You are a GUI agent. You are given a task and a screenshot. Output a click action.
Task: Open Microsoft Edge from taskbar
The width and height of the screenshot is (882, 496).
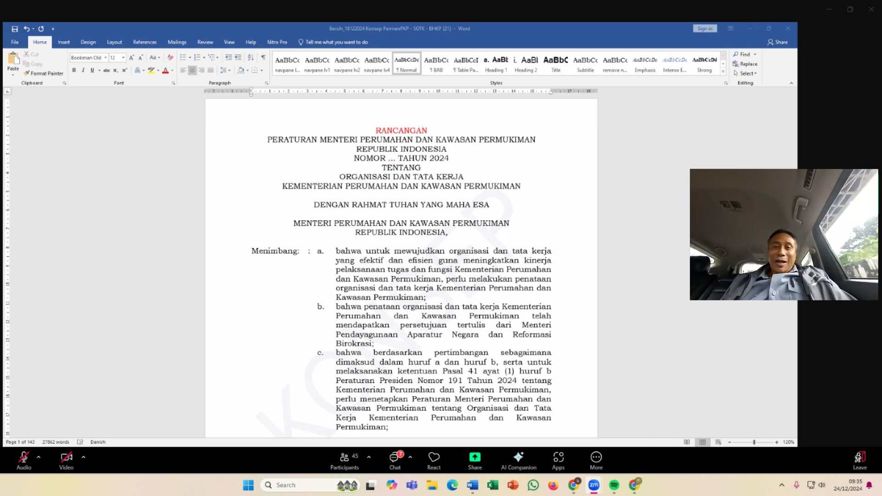coord(452,485)
